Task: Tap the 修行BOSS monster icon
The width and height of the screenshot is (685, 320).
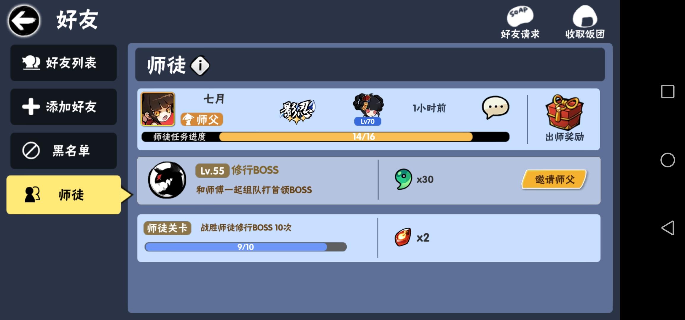Action: [167, 180]
